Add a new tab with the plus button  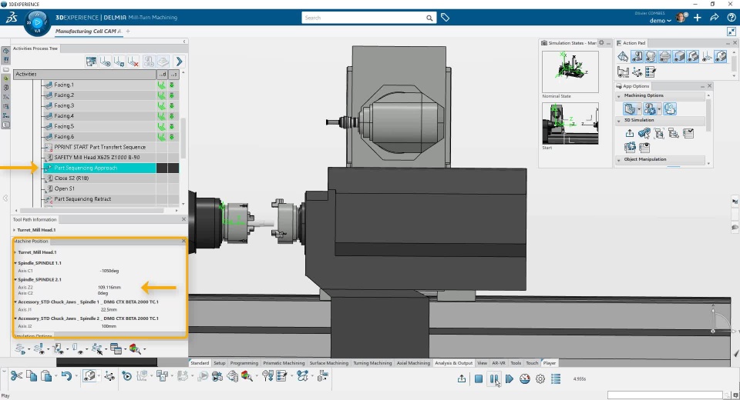(128, 31)
